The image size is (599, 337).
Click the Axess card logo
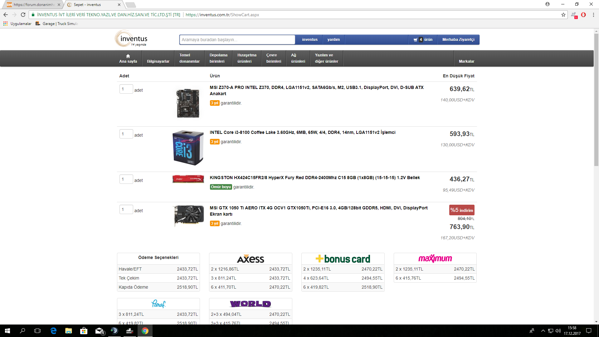[x=251, y=259]
